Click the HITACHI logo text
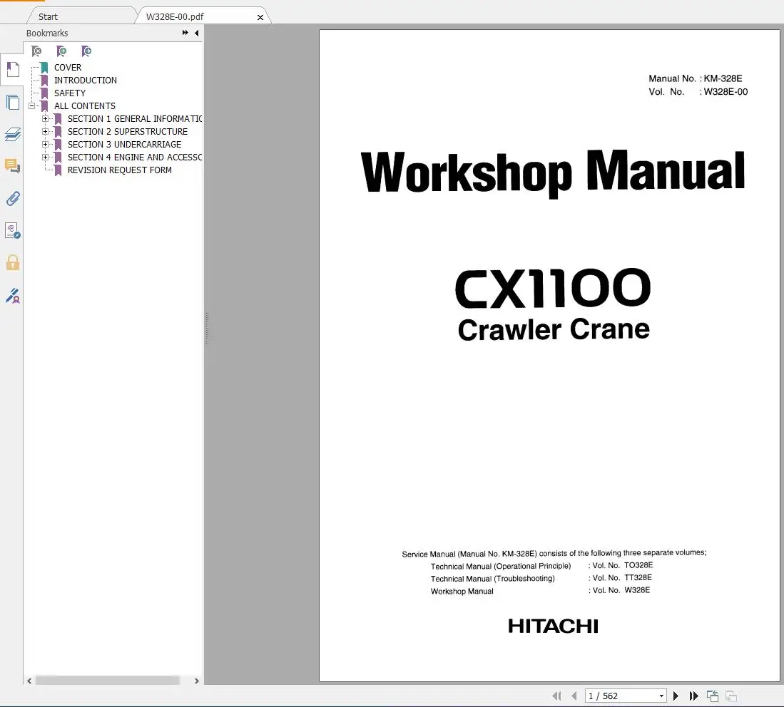 [x=553, y=626]
